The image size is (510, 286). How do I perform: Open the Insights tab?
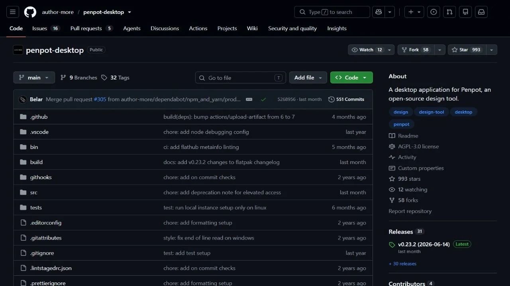[337, 28]
